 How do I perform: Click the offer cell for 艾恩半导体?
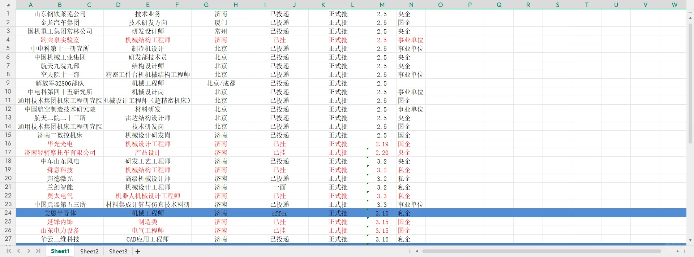279,213
